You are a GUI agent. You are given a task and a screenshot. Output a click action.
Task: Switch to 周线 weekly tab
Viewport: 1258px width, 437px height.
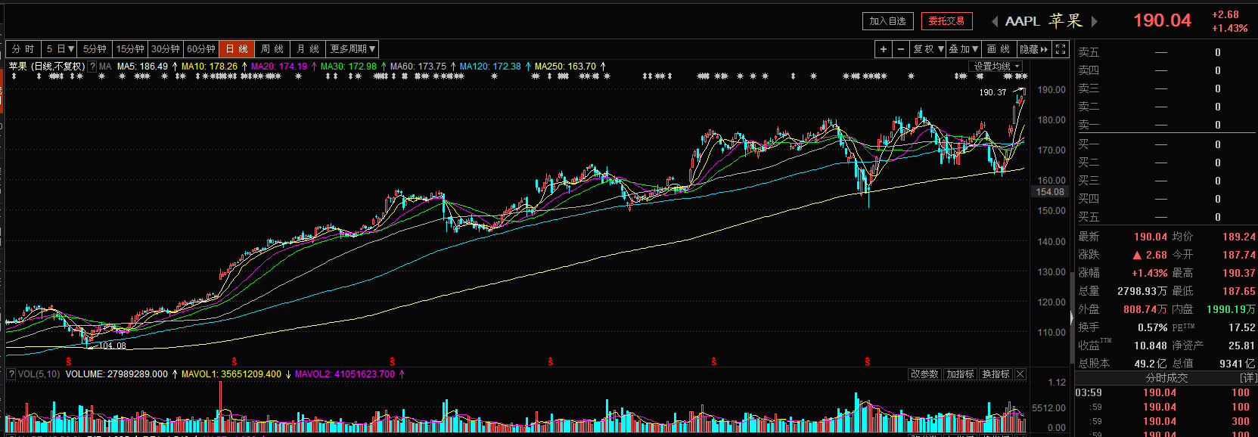pyautogui.click(x=272, y=49)
